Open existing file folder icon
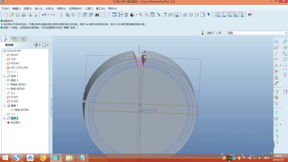This screenshot has width=288, height=162. click(12, 15)
